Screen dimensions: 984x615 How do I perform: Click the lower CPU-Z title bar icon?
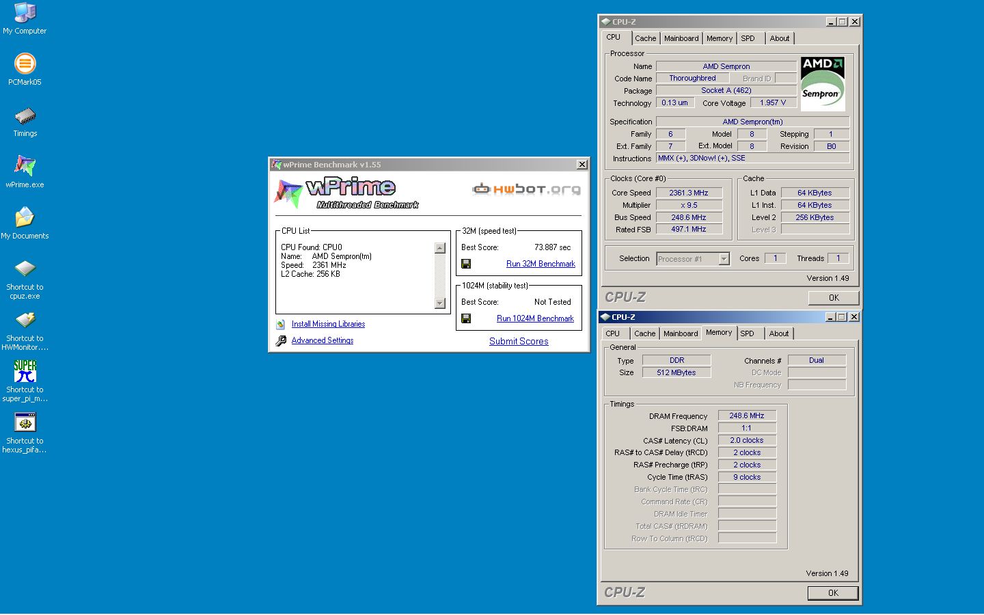coord(605,317)
